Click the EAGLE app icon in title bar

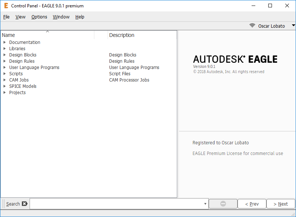(6, 6)
